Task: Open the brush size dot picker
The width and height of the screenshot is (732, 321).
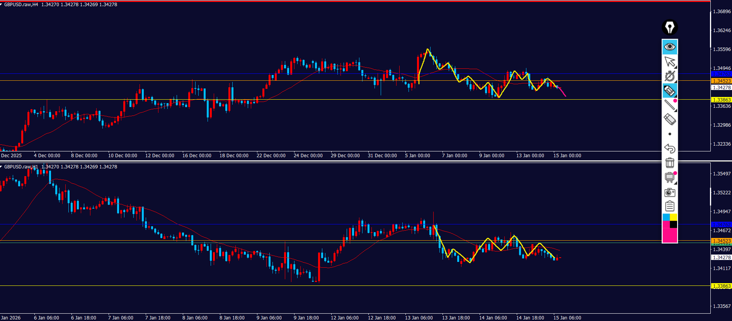Action: (x=670, y=134)
